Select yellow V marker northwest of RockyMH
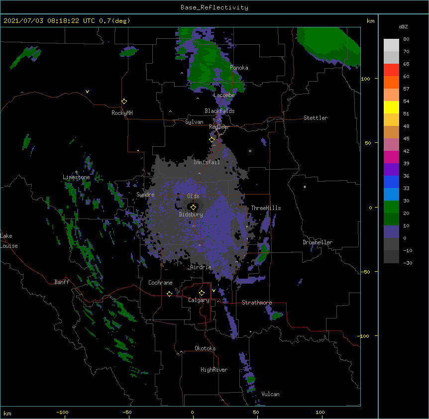Image resolution: width=429 pixels, height=419 pixels. tap(87, 92)
